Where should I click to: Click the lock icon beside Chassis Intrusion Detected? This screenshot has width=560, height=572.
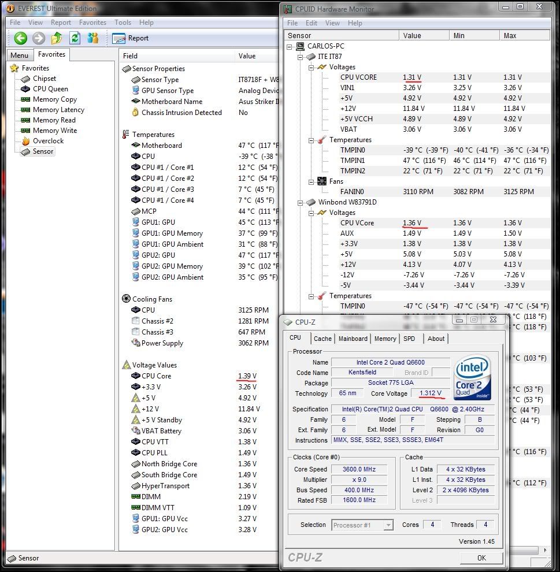135,112
